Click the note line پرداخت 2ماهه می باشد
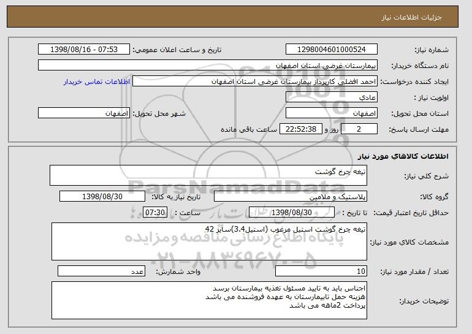 [x=327, y=306]
